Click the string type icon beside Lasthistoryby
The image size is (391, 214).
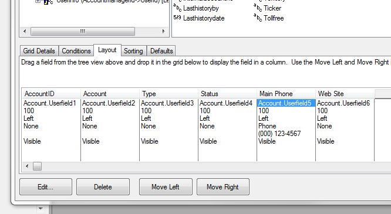tap(177, 8)
